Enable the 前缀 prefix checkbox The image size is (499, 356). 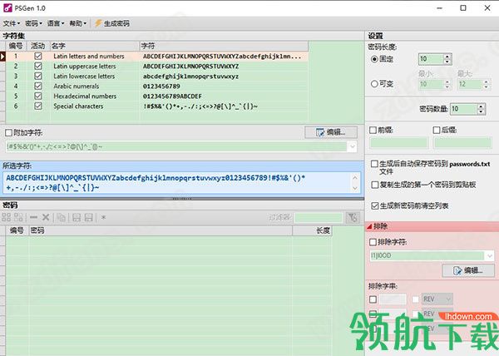(x=373, y=130)
